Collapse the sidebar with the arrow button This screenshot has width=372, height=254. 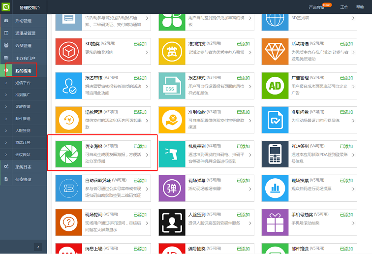38,247
